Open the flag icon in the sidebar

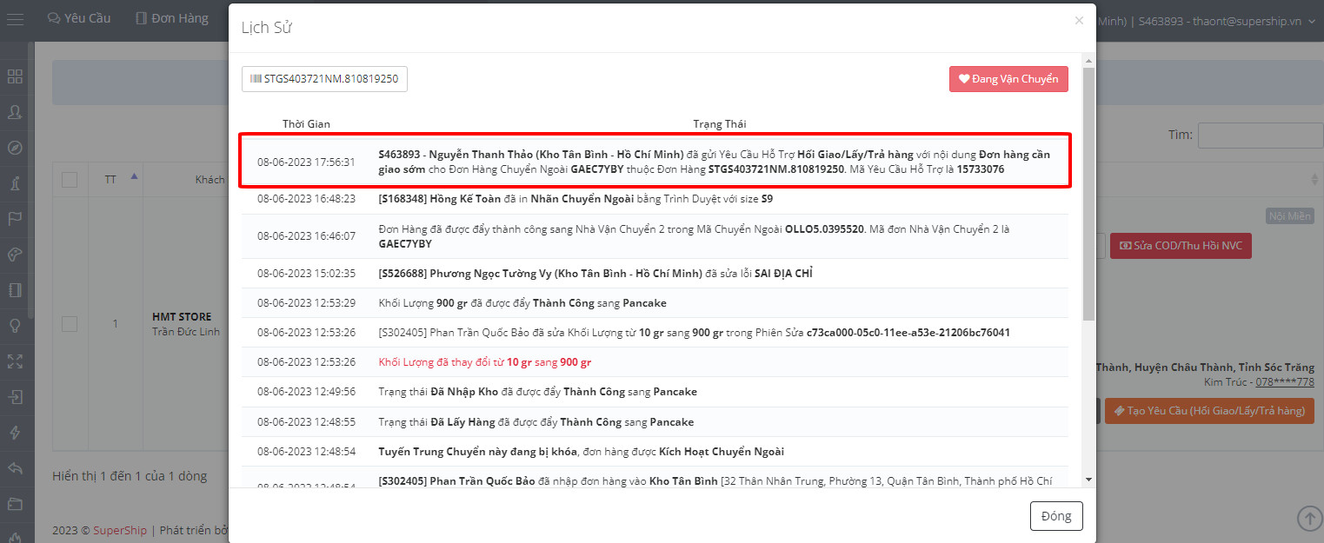pos(15,219)
